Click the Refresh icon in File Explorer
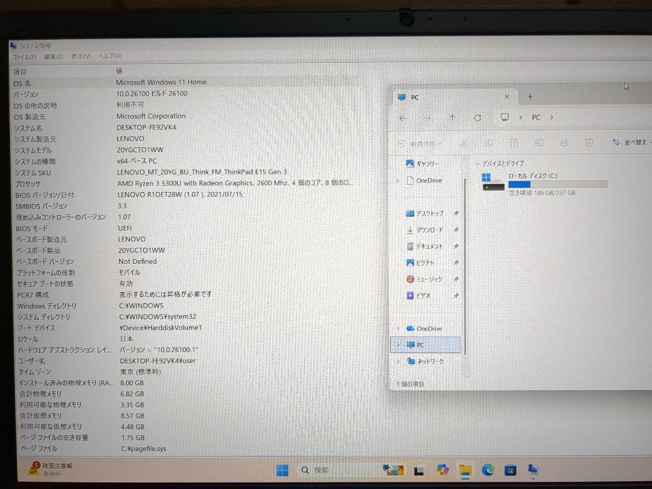 (477, 118)
